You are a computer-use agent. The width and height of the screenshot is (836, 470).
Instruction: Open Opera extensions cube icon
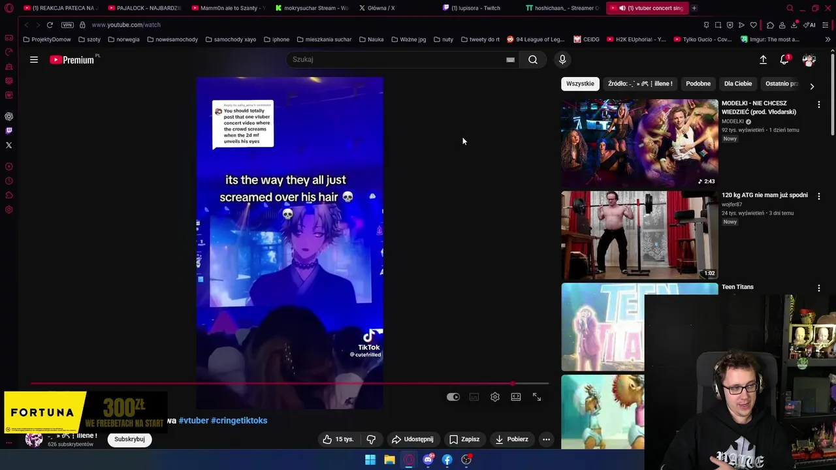770,25
